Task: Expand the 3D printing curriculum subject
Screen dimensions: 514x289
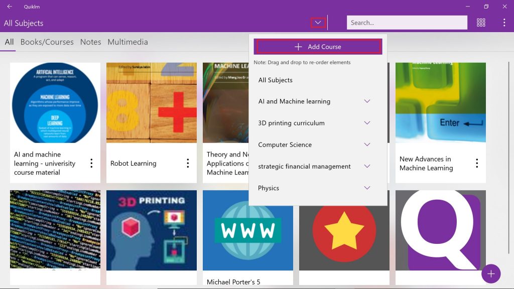Action: [x=367, y=123]
